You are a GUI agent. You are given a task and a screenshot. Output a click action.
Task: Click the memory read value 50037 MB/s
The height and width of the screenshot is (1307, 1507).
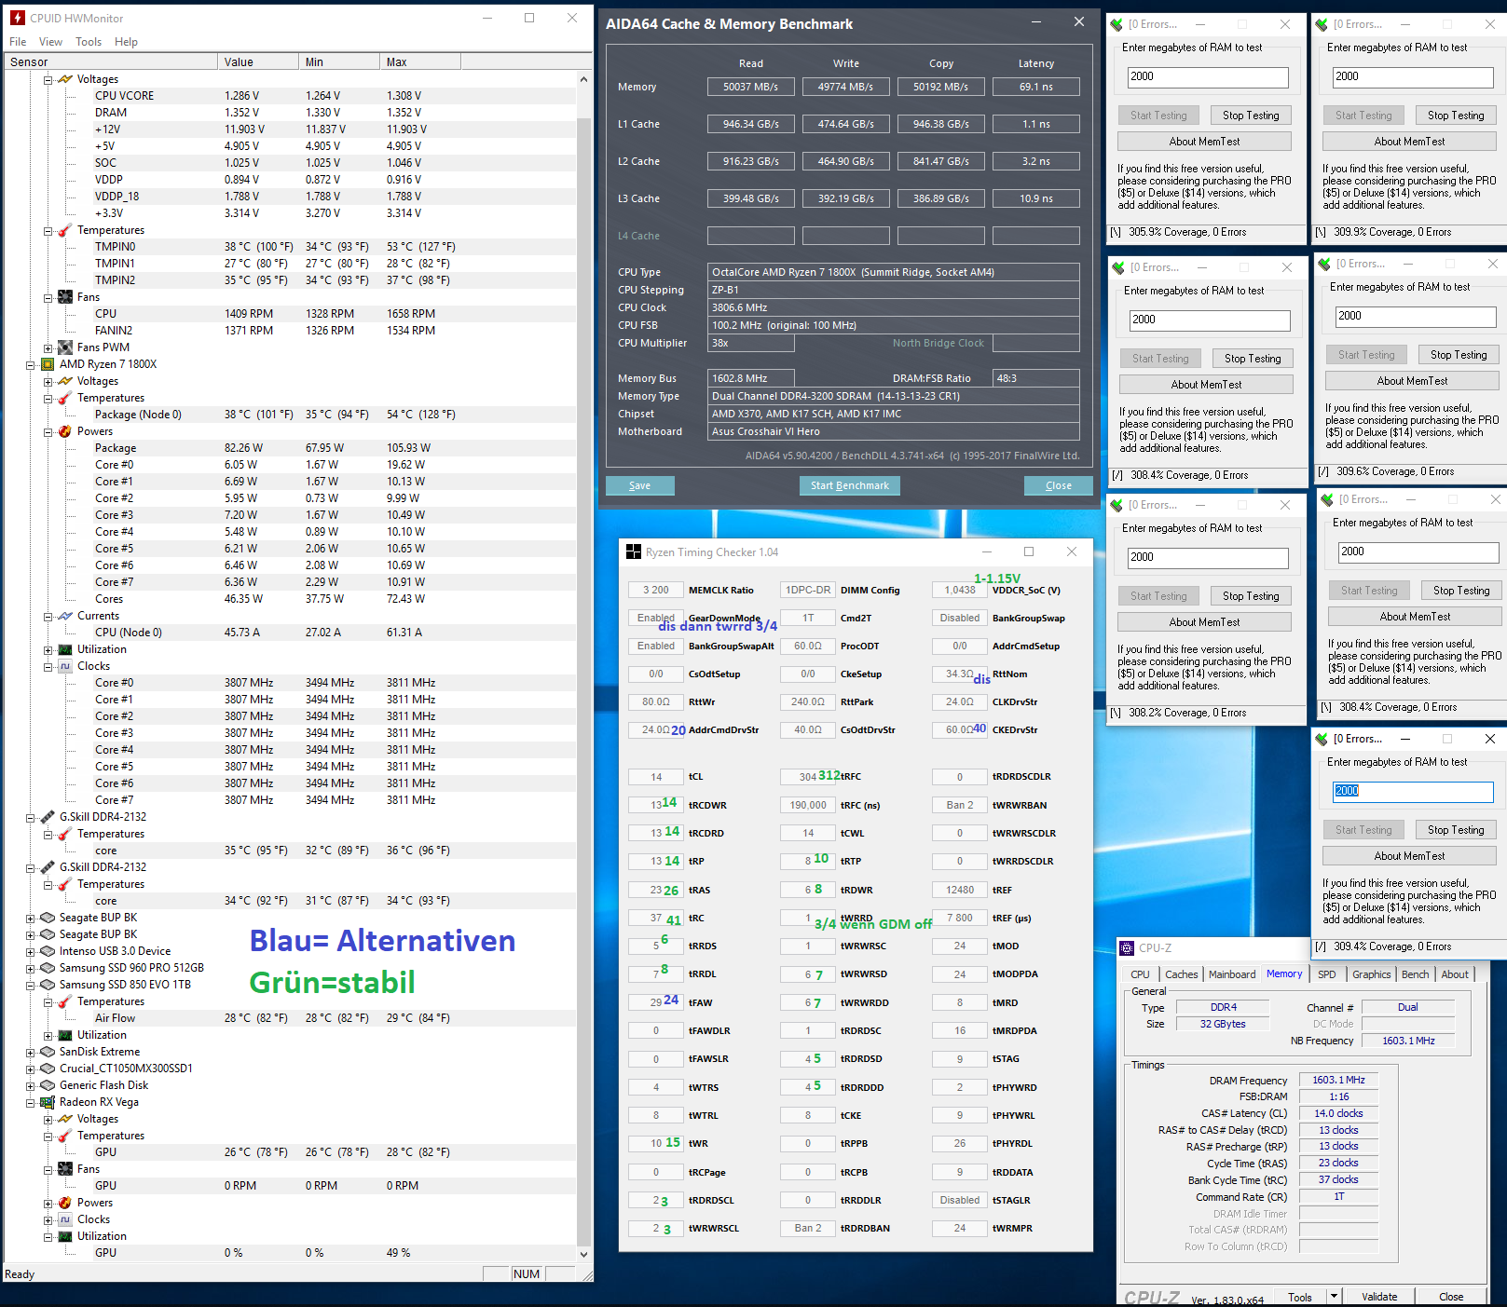(x=750, y=87)
